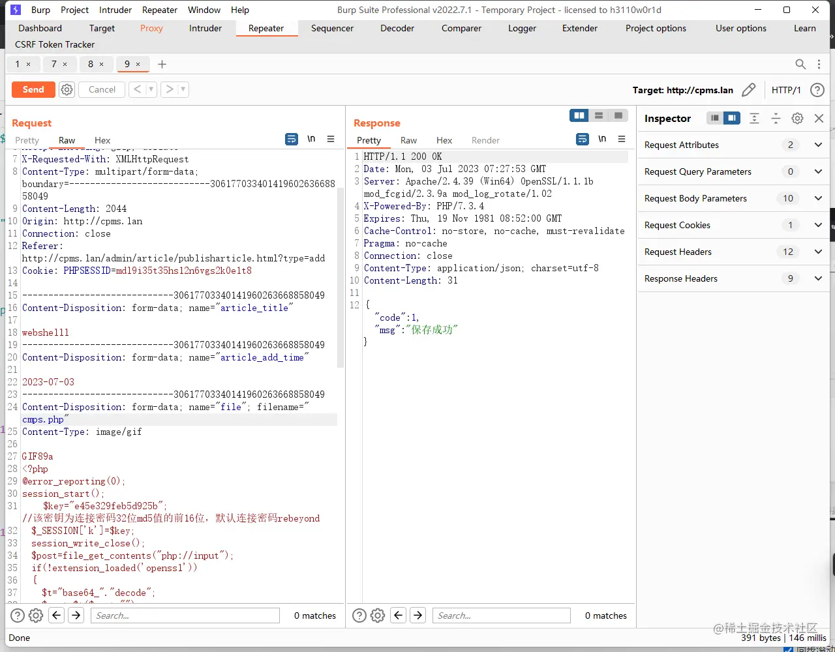Search Repeater tabs with magnifier icon
Screen dimensions: 835x652
[800, 64]
